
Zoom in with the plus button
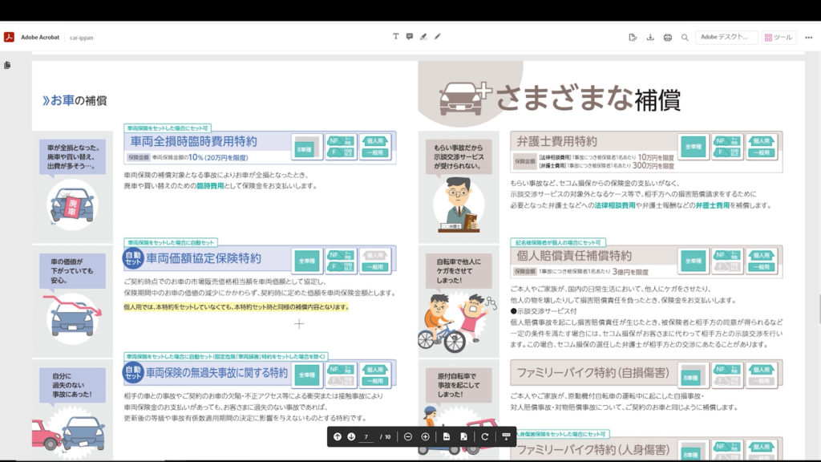click(x=425, y=436)
